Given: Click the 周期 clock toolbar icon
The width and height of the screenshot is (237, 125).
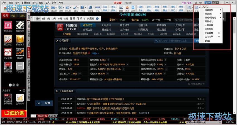Looking at the screenshot, I should (x=60, y=8).
